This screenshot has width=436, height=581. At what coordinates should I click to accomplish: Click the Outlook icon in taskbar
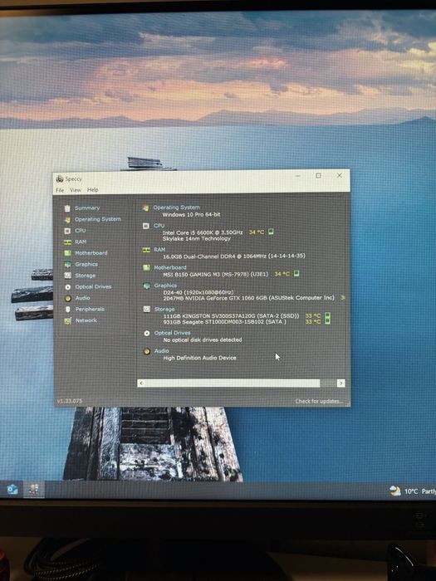coord(12,490)
